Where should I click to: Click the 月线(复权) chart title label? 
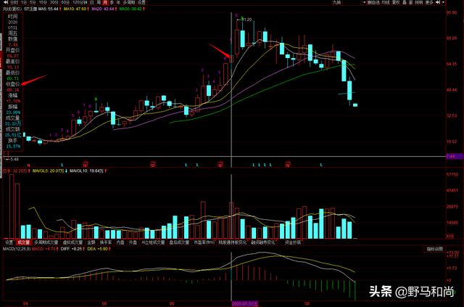[x=12, y=9]
